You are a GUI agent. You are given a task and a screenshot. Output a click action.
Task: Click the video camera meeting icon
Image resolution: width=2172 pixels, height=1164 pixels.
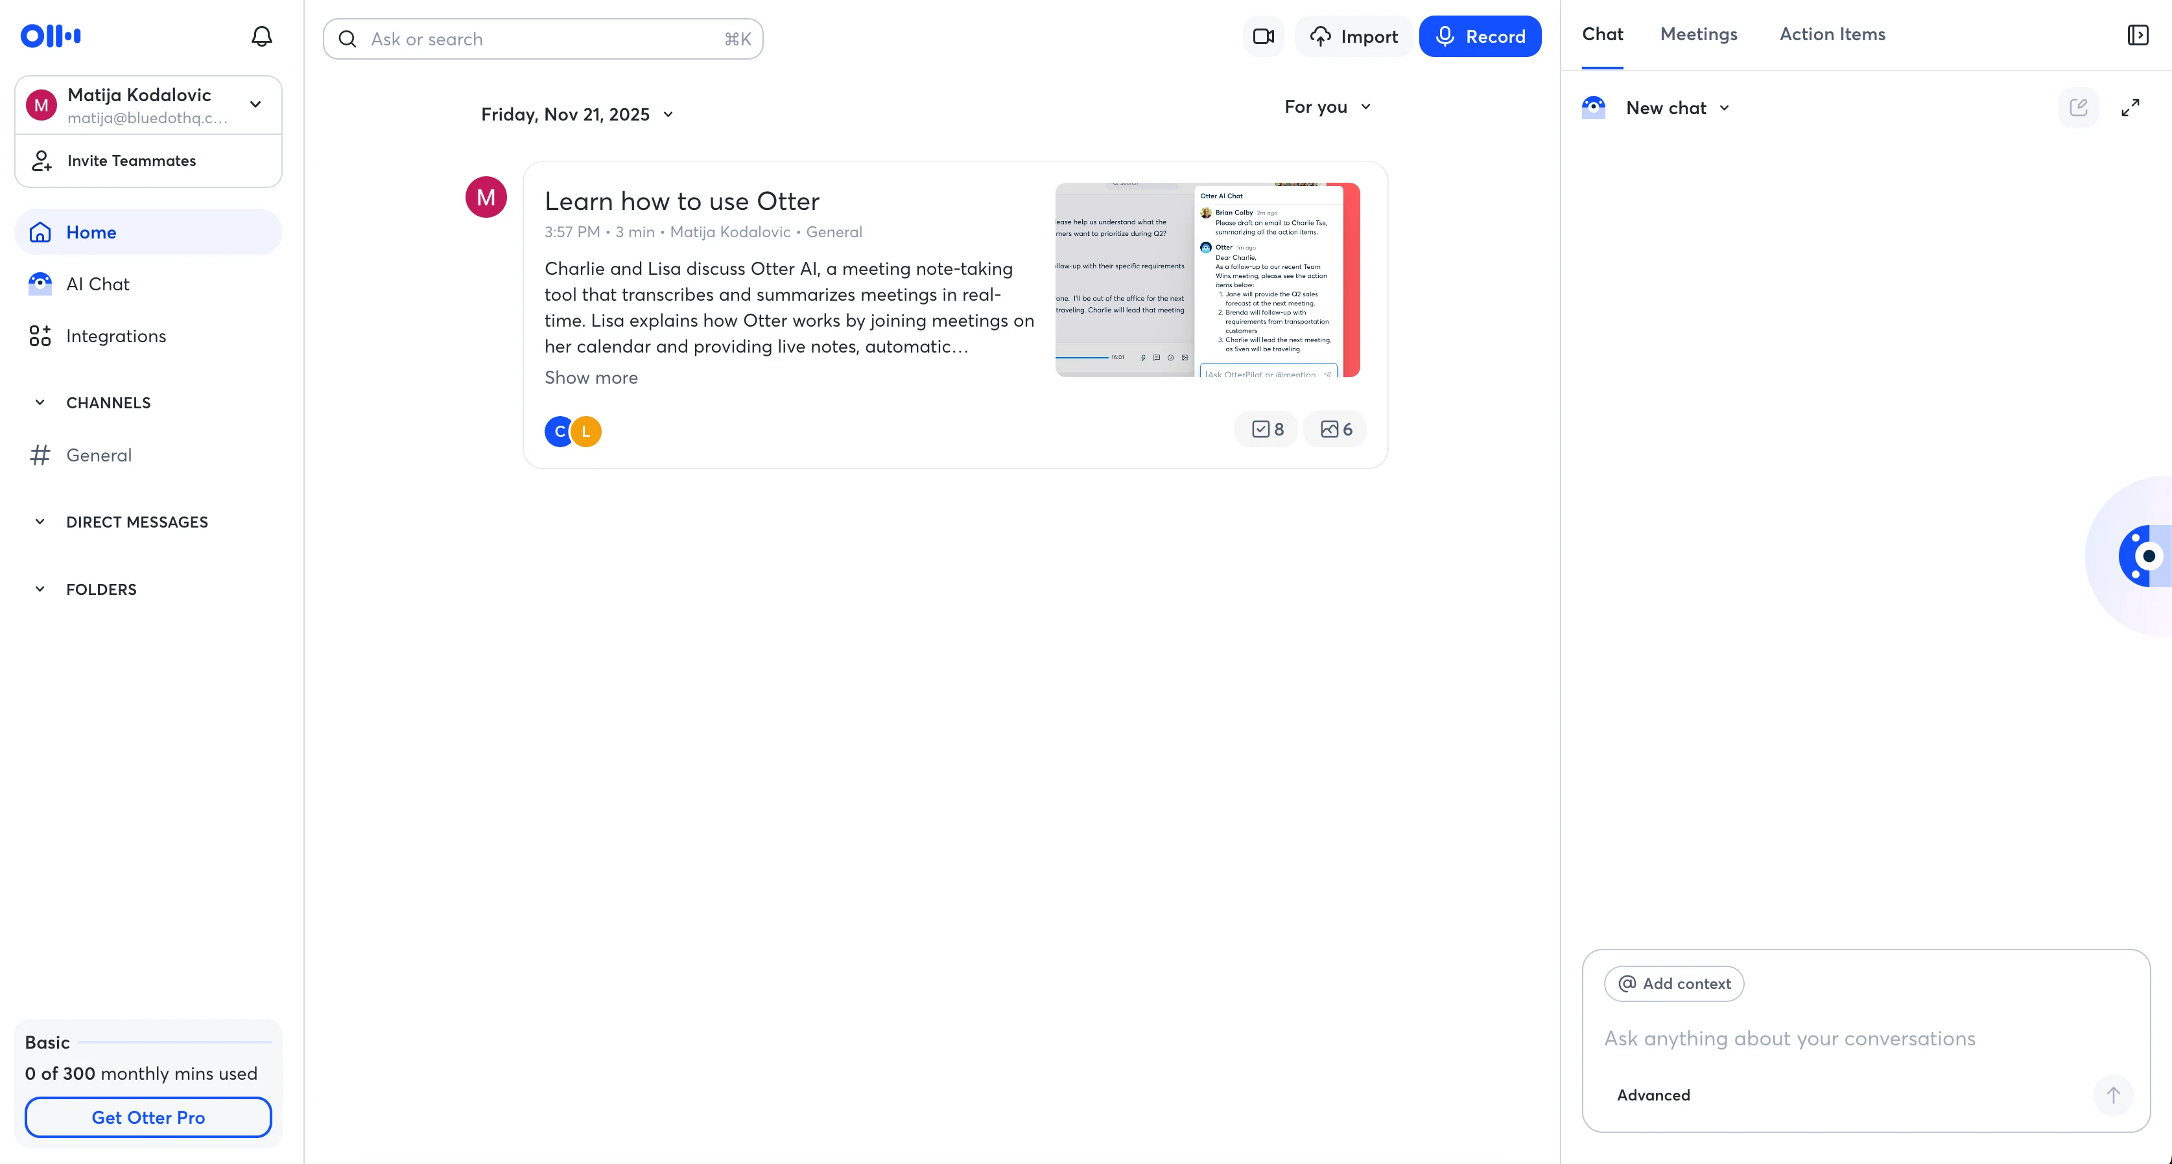point(1263,36)
